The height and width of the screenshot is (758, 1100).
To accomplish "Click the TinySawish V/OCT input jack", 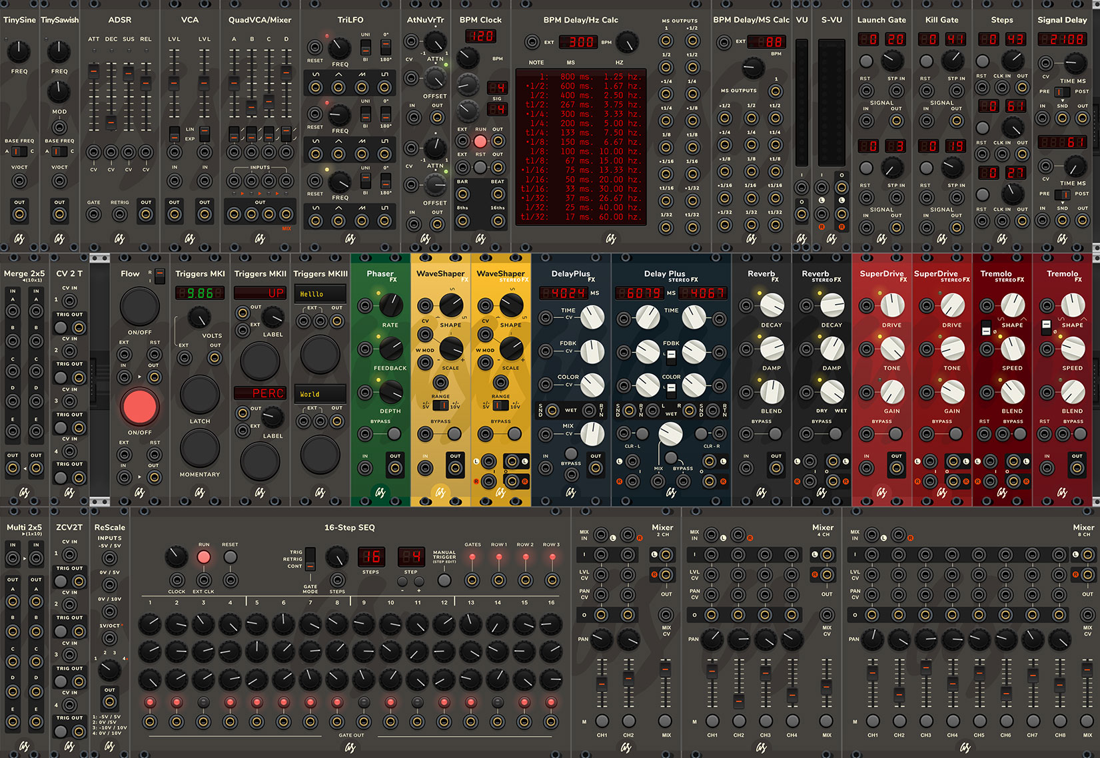I will tap(59, 180).
